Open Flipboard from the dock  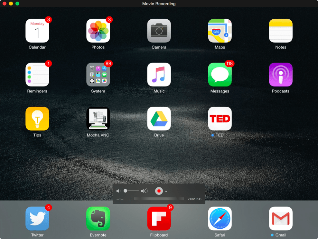pyautogui.click(x=159, y=218)
